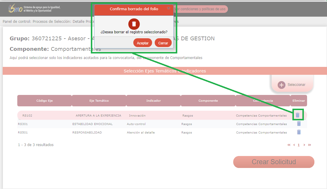Click the Indicador column header
This screenshot has height=189, width=327.
coord(154,100)
